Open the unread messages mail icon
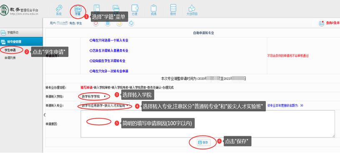The image size is (340, 156). [x=322, y=23]
